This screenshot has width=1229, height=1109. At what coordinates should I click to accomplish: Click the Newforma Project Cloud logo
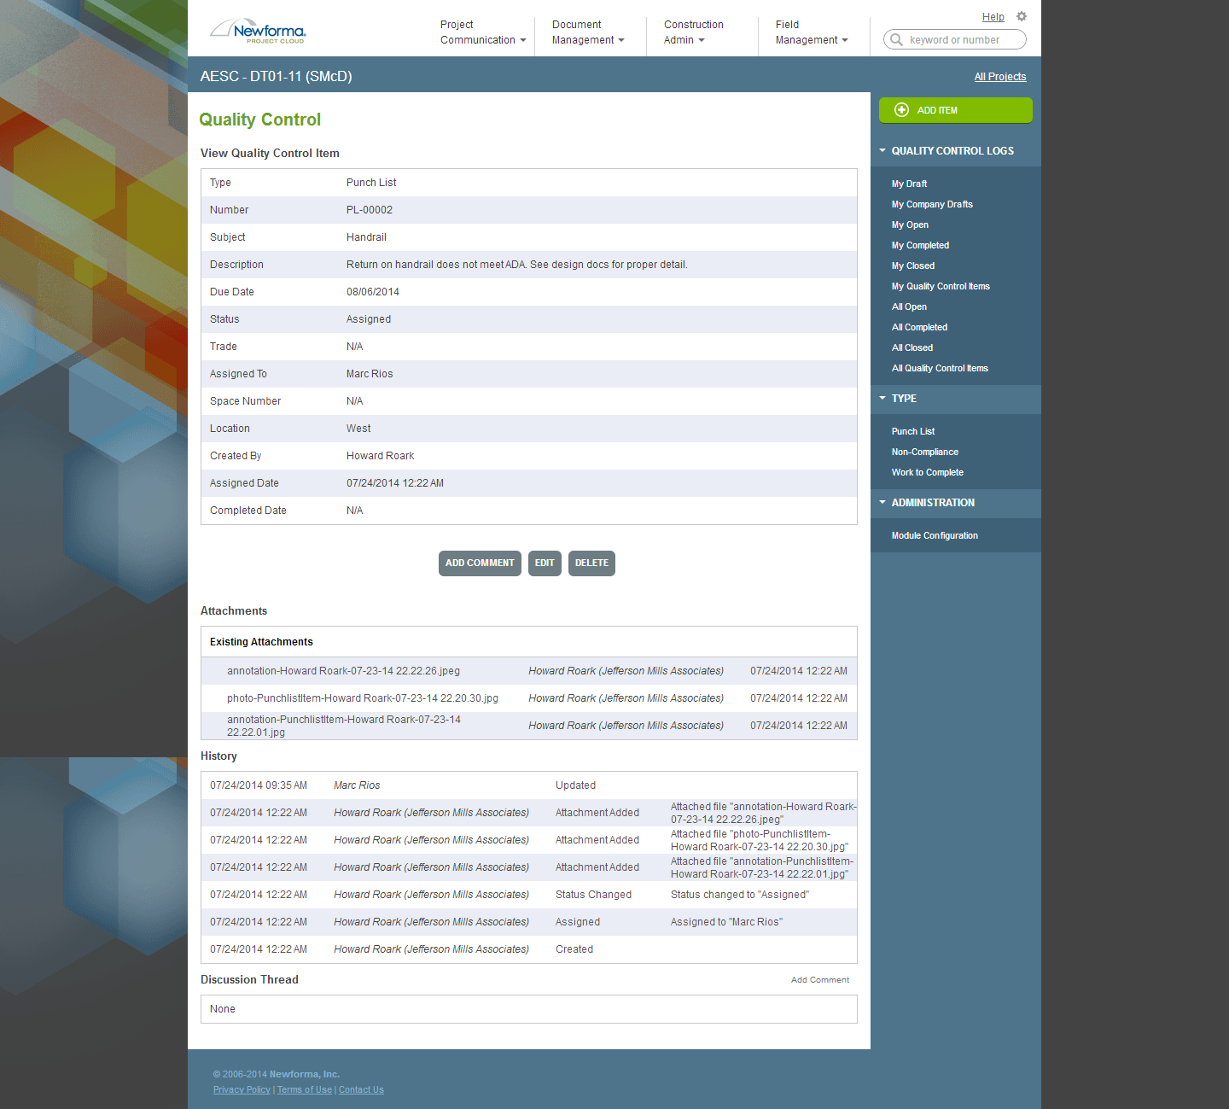point(258,31)
